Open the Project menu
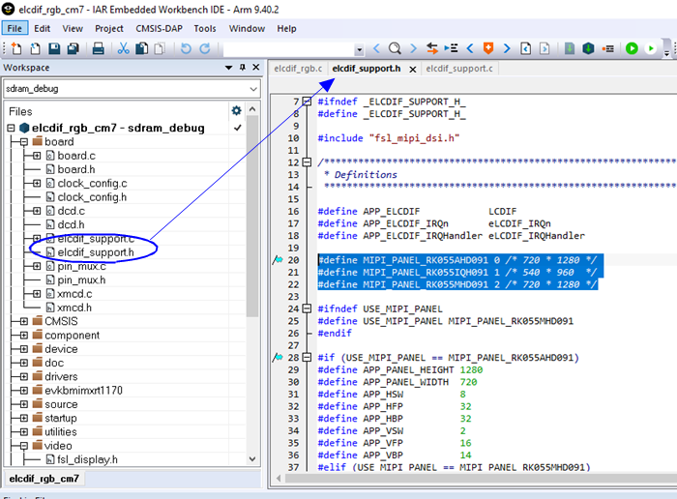The image size is (677, 499). click(x=108, y=28)
